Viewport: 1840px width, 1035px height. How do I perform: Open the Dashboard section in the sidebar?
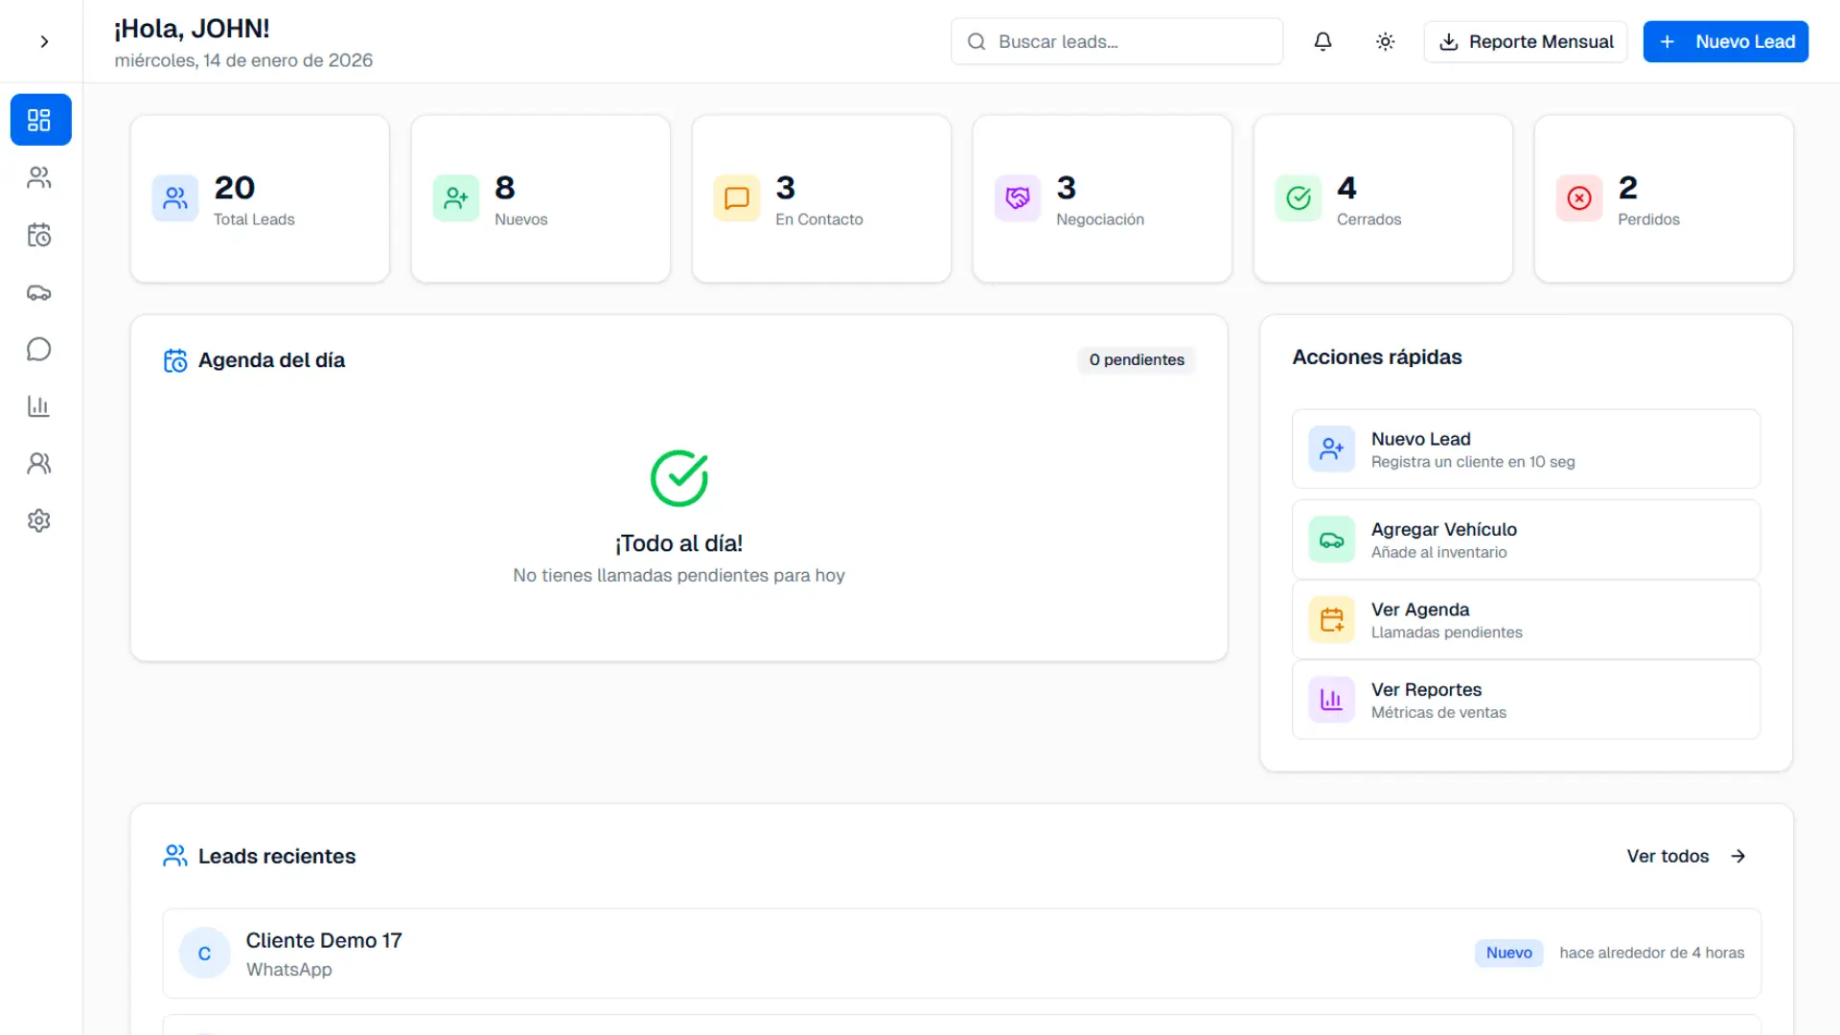click(40, 119)
